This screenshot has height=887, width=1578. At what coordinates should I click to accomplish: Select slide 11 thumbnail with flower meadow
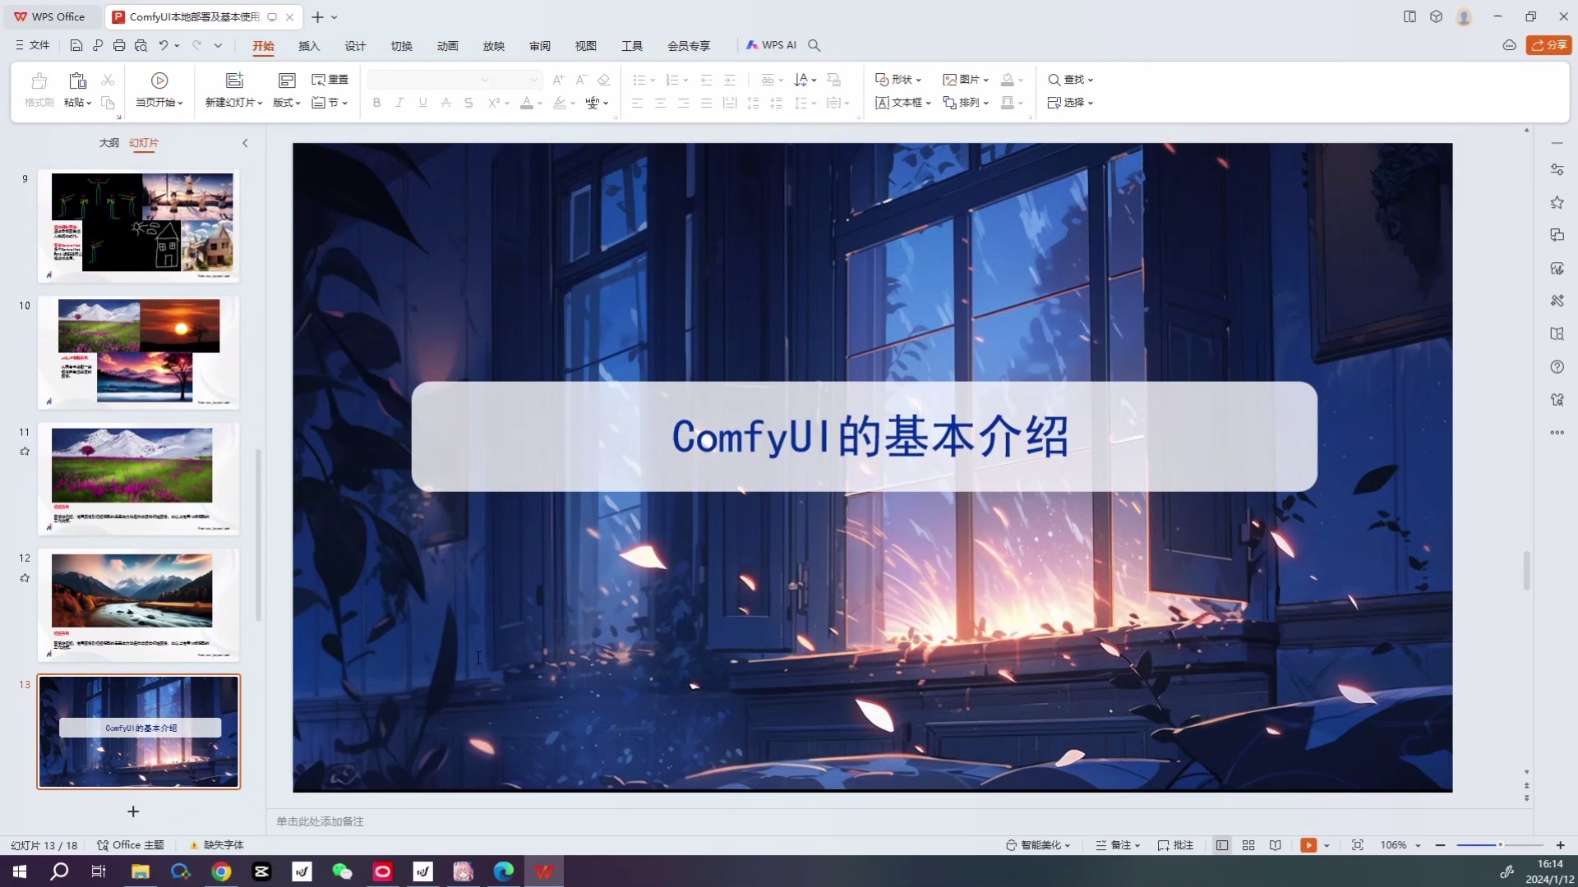[x=138, y=479]
